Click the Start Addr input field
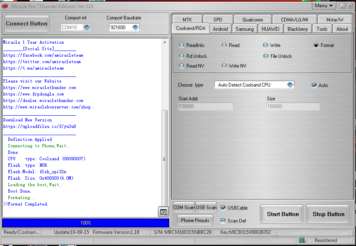356x246 pixels. 206,106
